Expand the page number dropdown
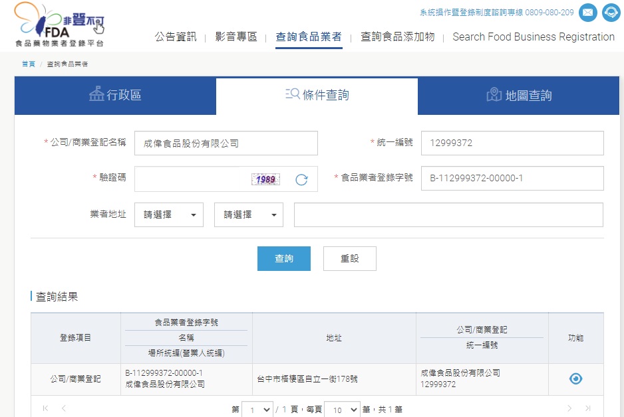 tap(257, 410)
